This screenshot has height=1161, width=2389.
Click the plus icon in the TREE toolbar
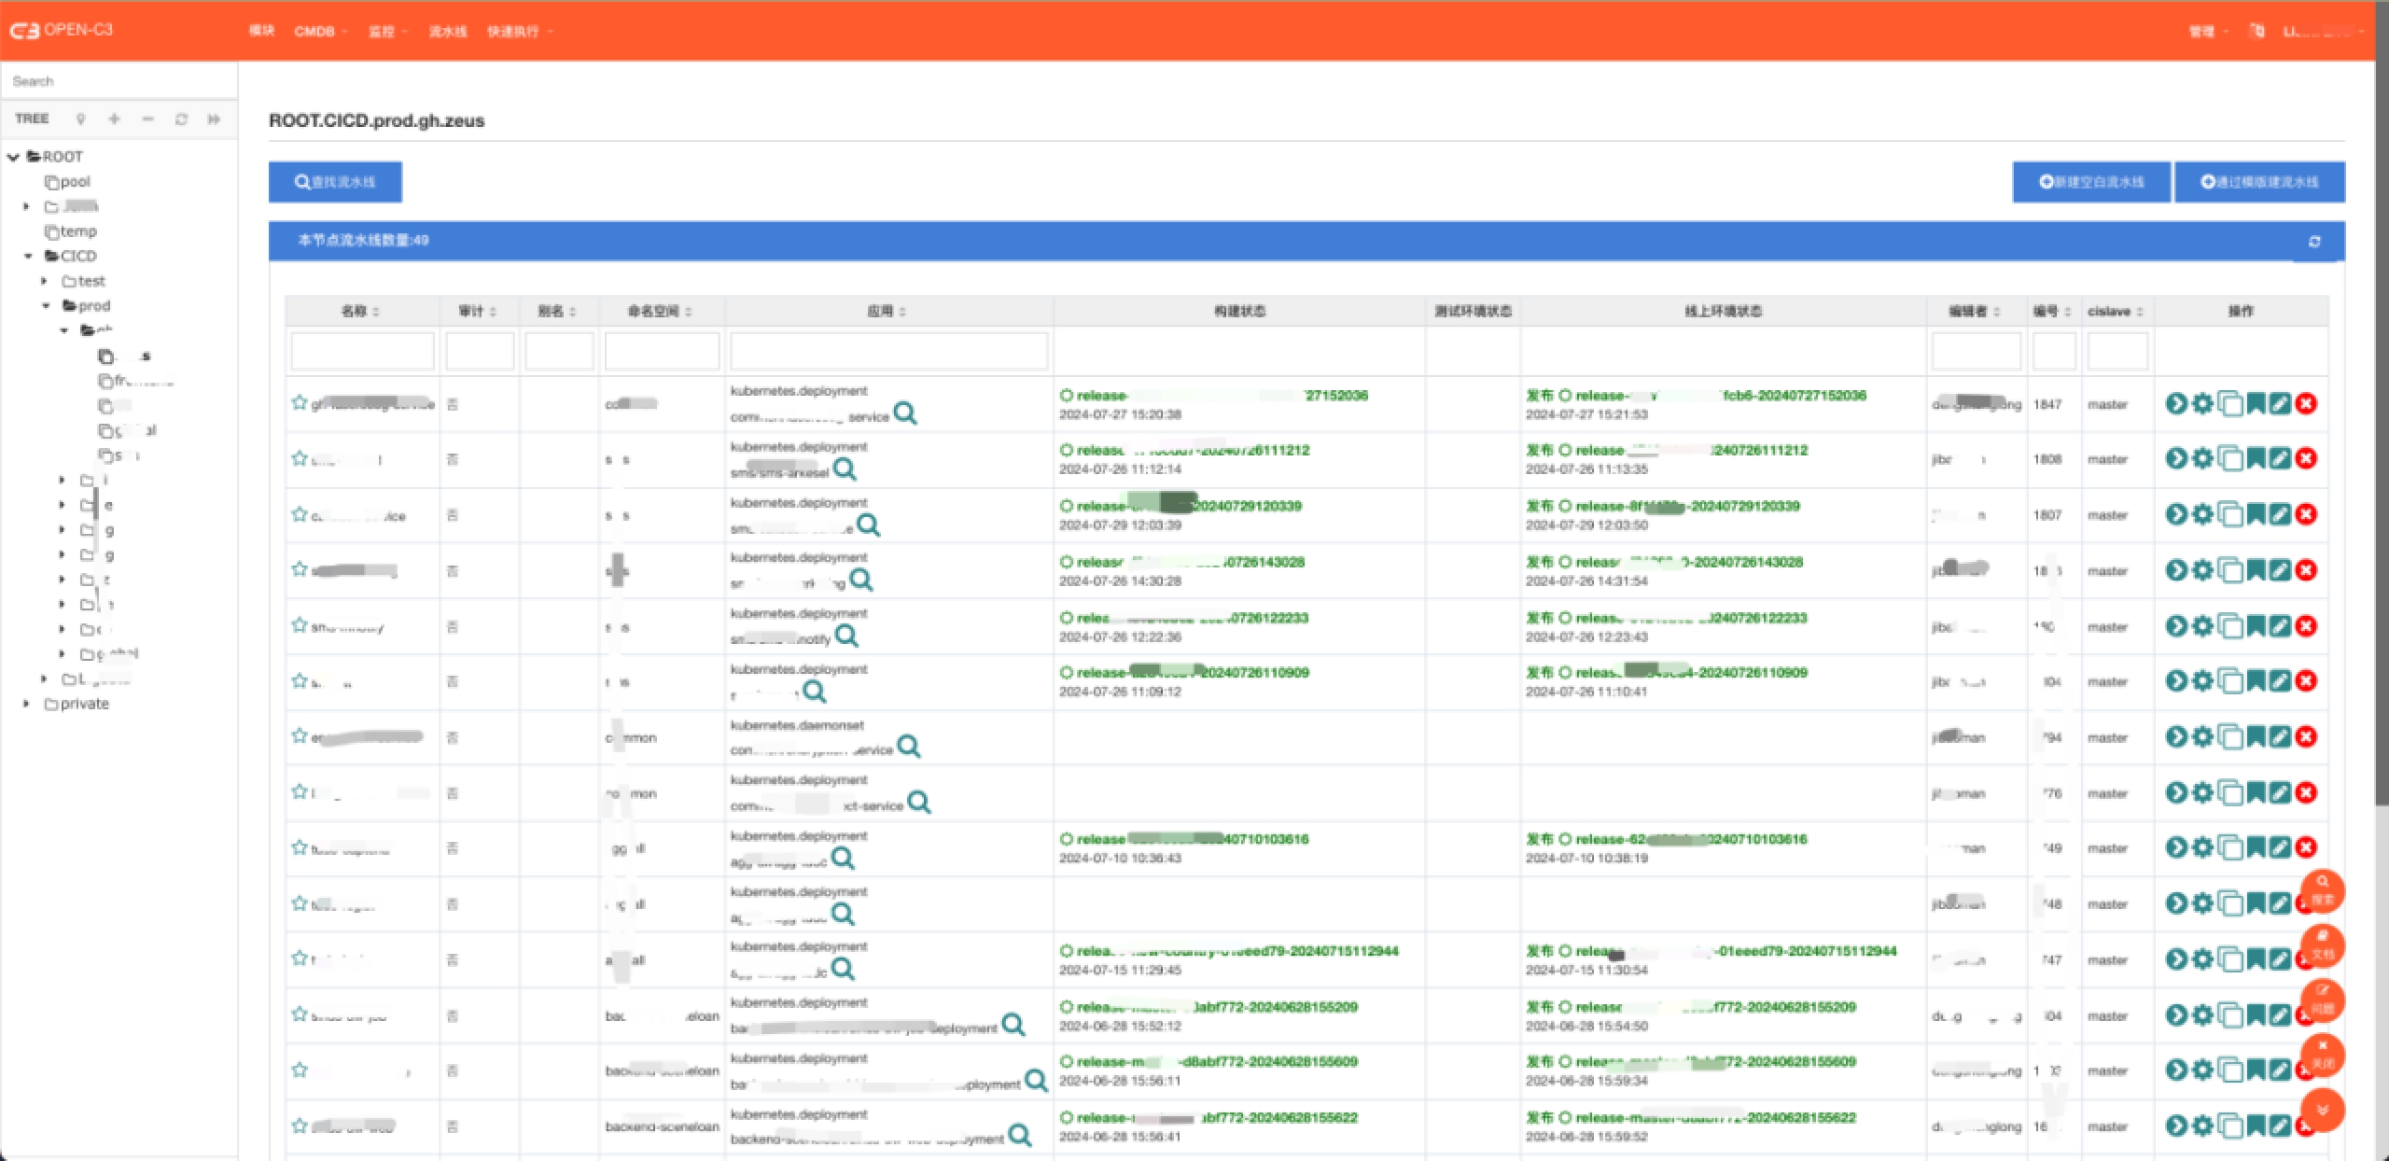(x=114, y=119)
